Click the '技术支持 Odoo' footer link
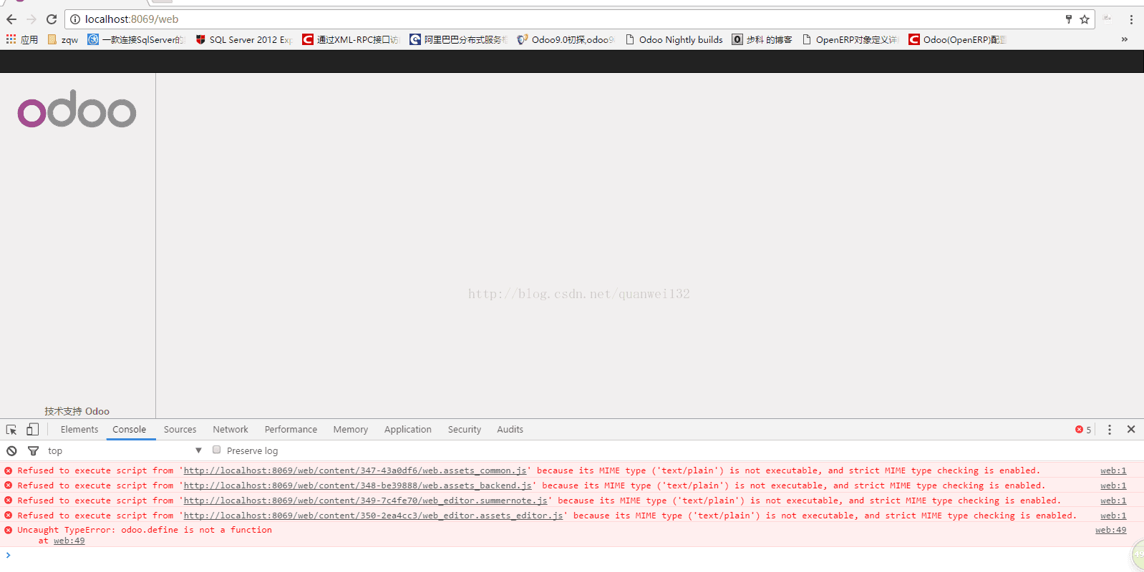 pyautogui.click(x=77, y=411)
